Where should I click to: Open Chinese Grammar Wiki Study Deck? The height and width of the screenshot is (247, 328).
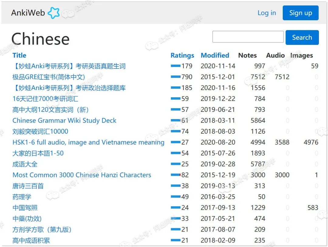[64, 121]
